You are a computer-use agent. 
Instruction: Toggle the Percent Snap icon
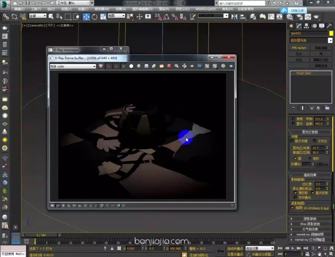click(174, 16)
